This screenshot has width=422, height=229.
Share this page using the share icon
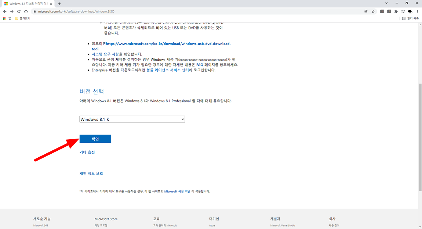pos(366,12)
